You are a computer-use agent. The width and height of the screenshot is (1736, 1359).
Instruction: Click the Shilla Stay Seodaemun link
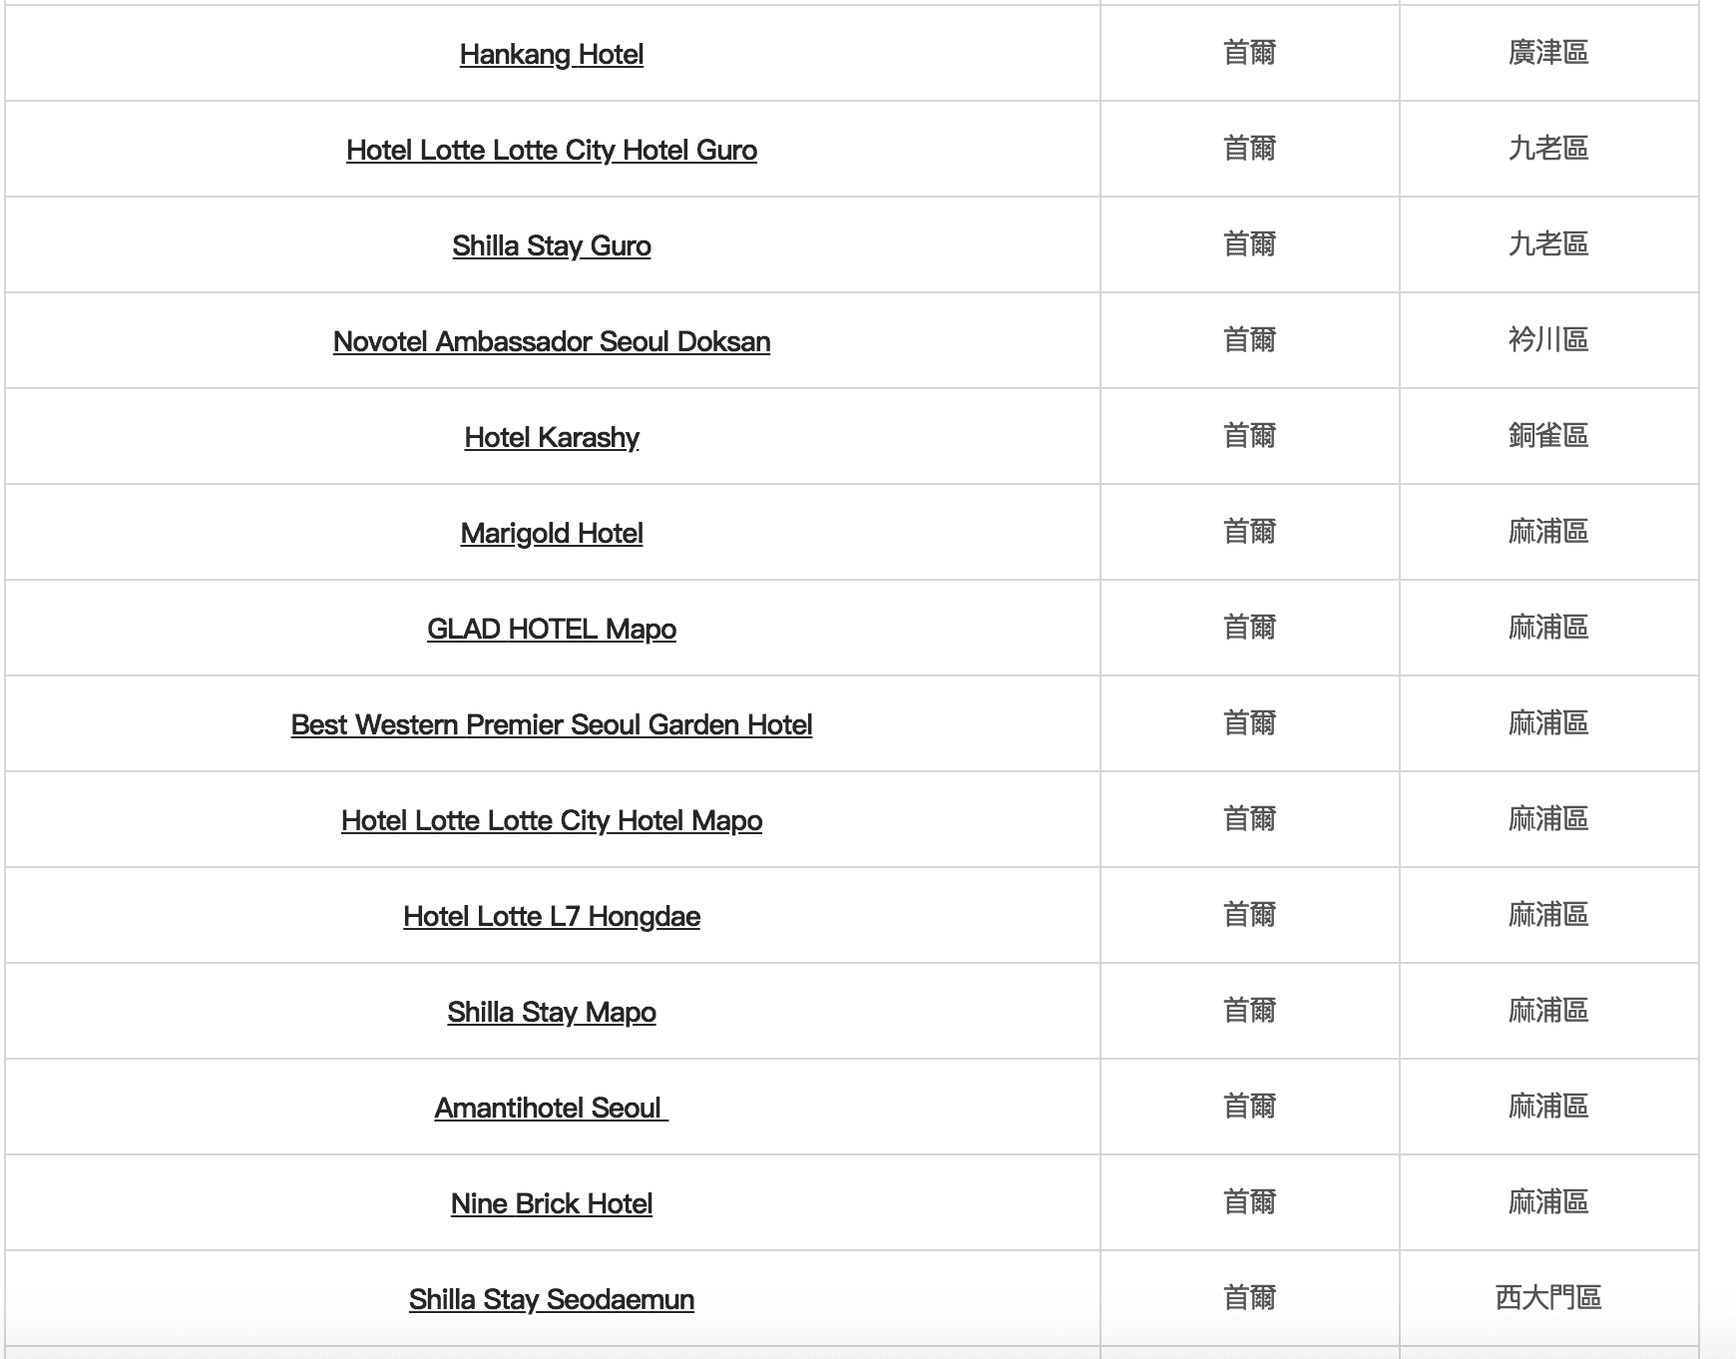551,1299
